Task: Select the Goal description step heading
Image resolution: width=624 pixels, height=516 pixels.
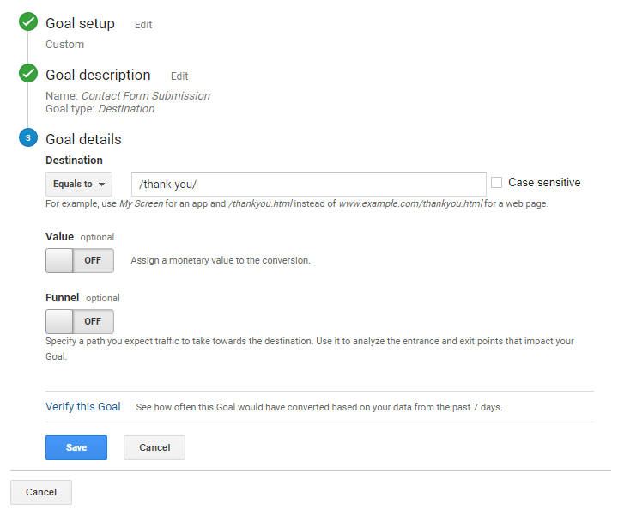Action: coord(98,75)
